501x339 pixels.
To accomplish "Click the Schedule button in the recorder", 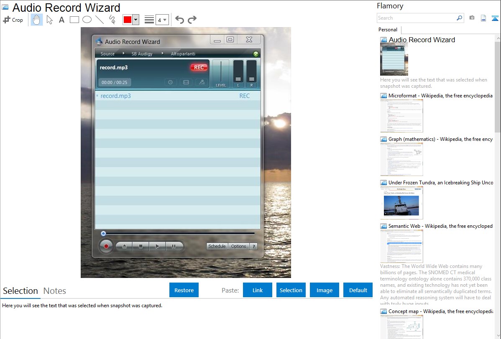I will click(x=217, y=246).
